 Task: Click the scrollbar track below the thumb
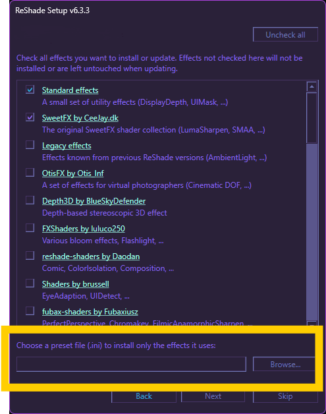312,232
